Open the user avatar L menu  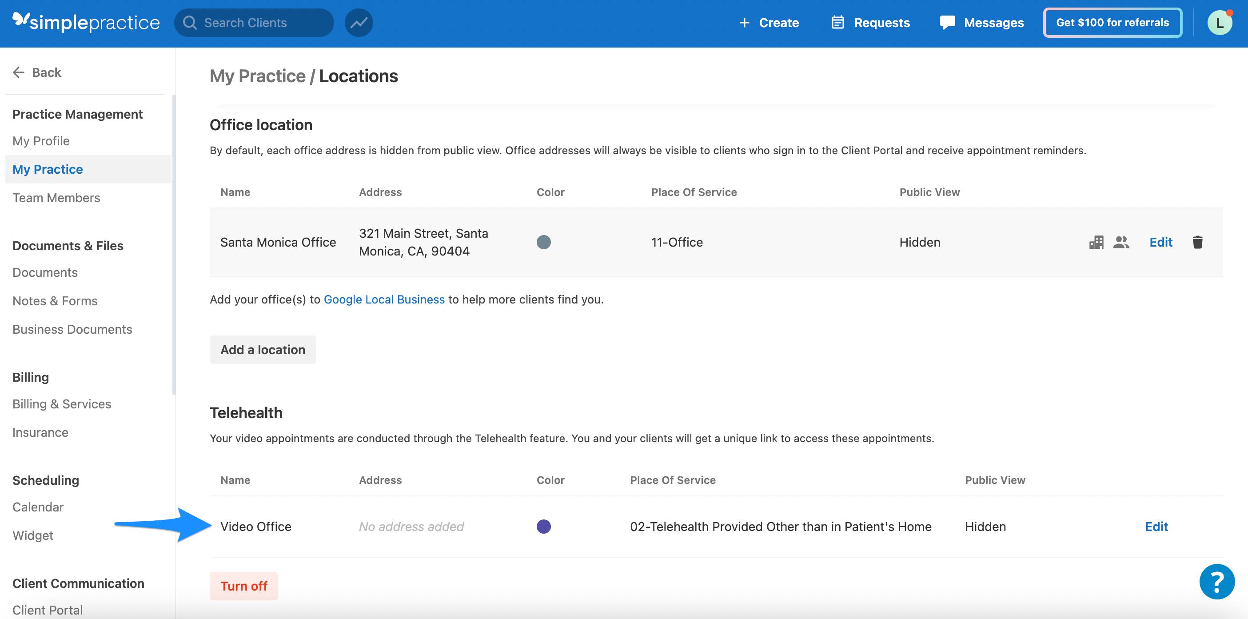pos(1220,23)
